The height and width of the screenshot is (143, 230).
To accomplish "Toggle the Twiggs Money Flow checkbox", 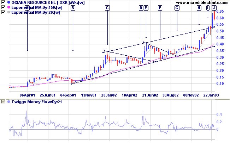I will 3,102.
